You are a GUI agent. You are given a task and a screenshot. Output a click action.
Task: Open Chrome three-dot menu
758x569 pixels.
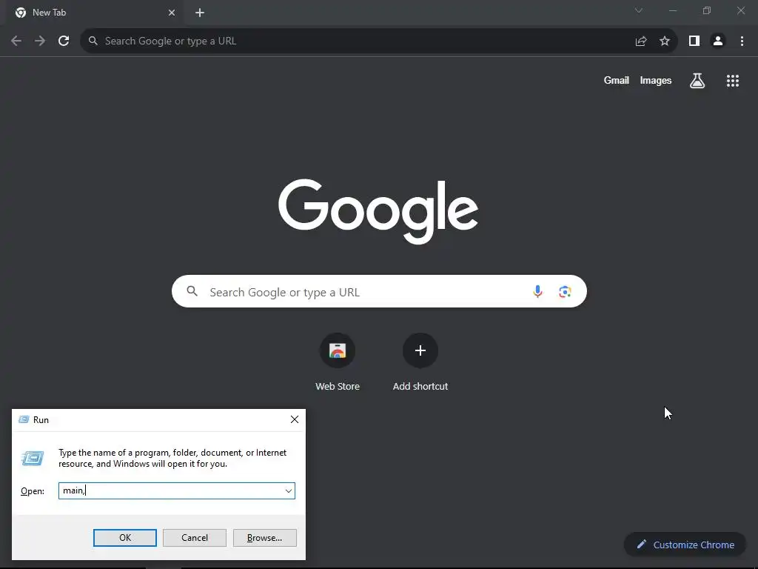pyautogui.click(x=742, y=41)
